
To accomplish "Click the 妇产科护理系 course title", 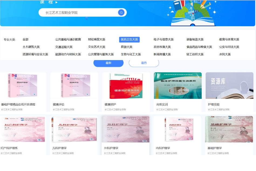I will point(9,148).
